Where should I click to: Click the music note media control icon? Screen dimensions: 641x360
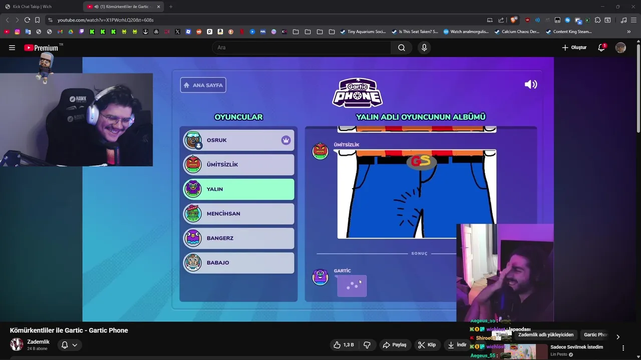point(623,20)
